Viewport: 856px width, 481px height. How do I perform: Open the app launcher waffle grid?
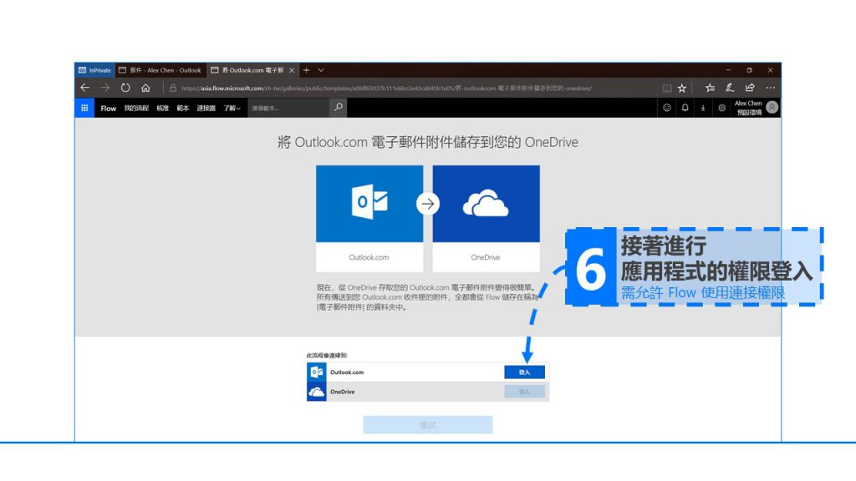point(84,108)
